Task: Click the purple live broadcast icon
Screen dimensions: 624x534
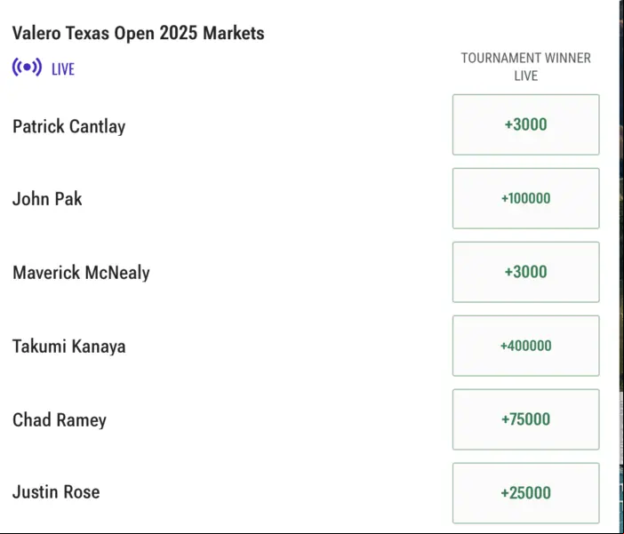Action: pyautogui.click(x=27, y=68)
